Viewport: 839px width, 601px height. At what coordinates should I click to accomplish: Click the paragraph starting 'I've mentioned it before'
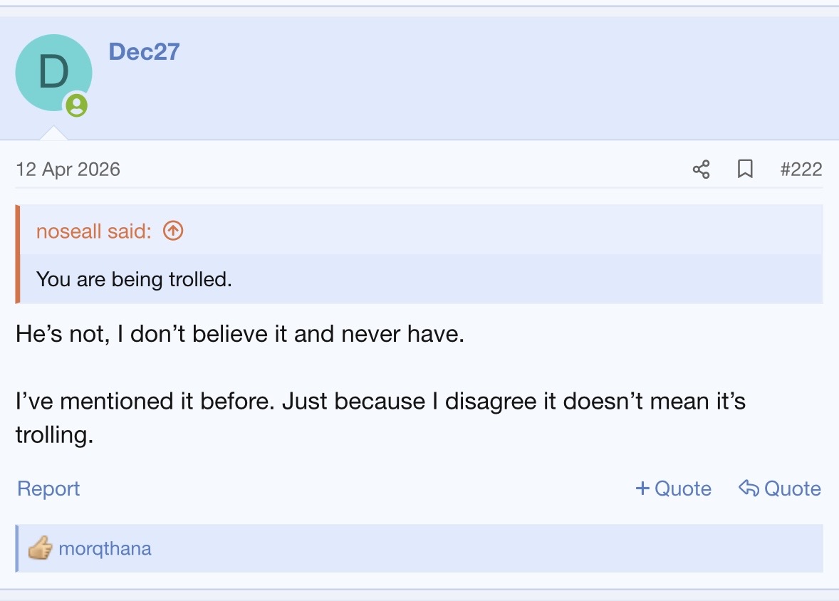[380, 418]
